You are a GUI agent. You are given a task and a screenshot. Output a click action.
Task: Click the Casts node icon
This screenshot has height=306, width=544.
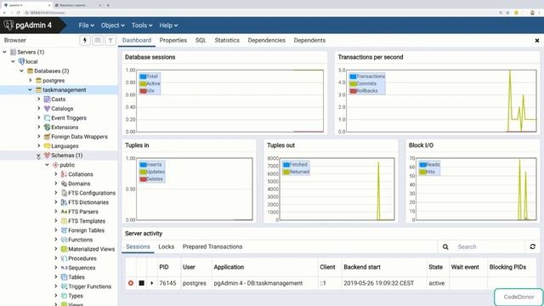[x=48, y=99]
